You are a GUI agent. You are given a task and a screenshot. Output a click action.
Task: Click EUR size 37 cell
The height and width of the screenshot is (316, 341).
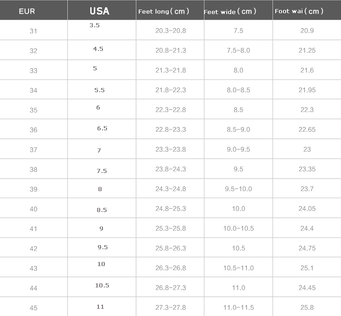click(34, 150)
